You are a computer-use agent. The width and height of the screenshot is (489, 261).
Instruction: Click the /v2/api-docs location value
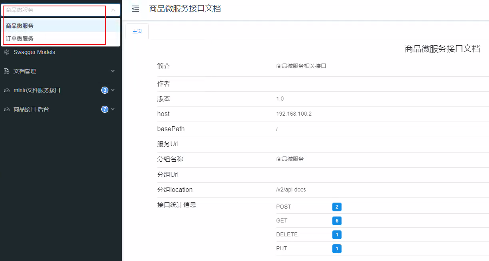(x=291, y=189)
